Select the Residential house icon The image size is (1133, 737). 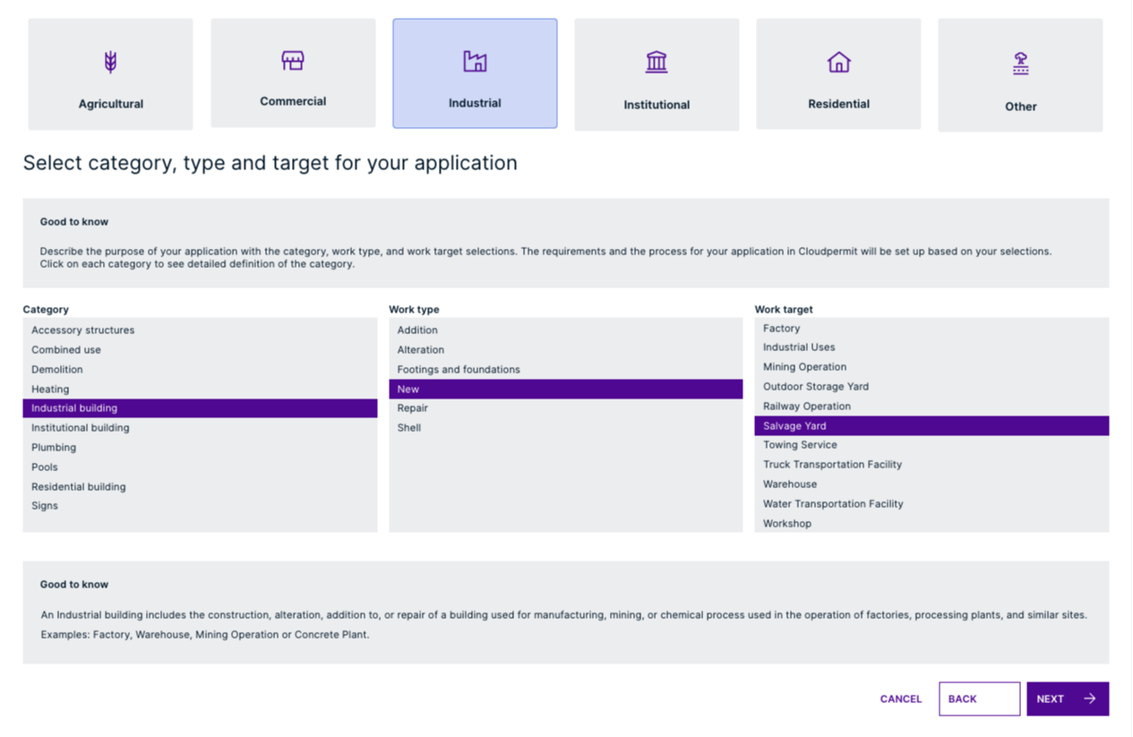pos(838,61)
